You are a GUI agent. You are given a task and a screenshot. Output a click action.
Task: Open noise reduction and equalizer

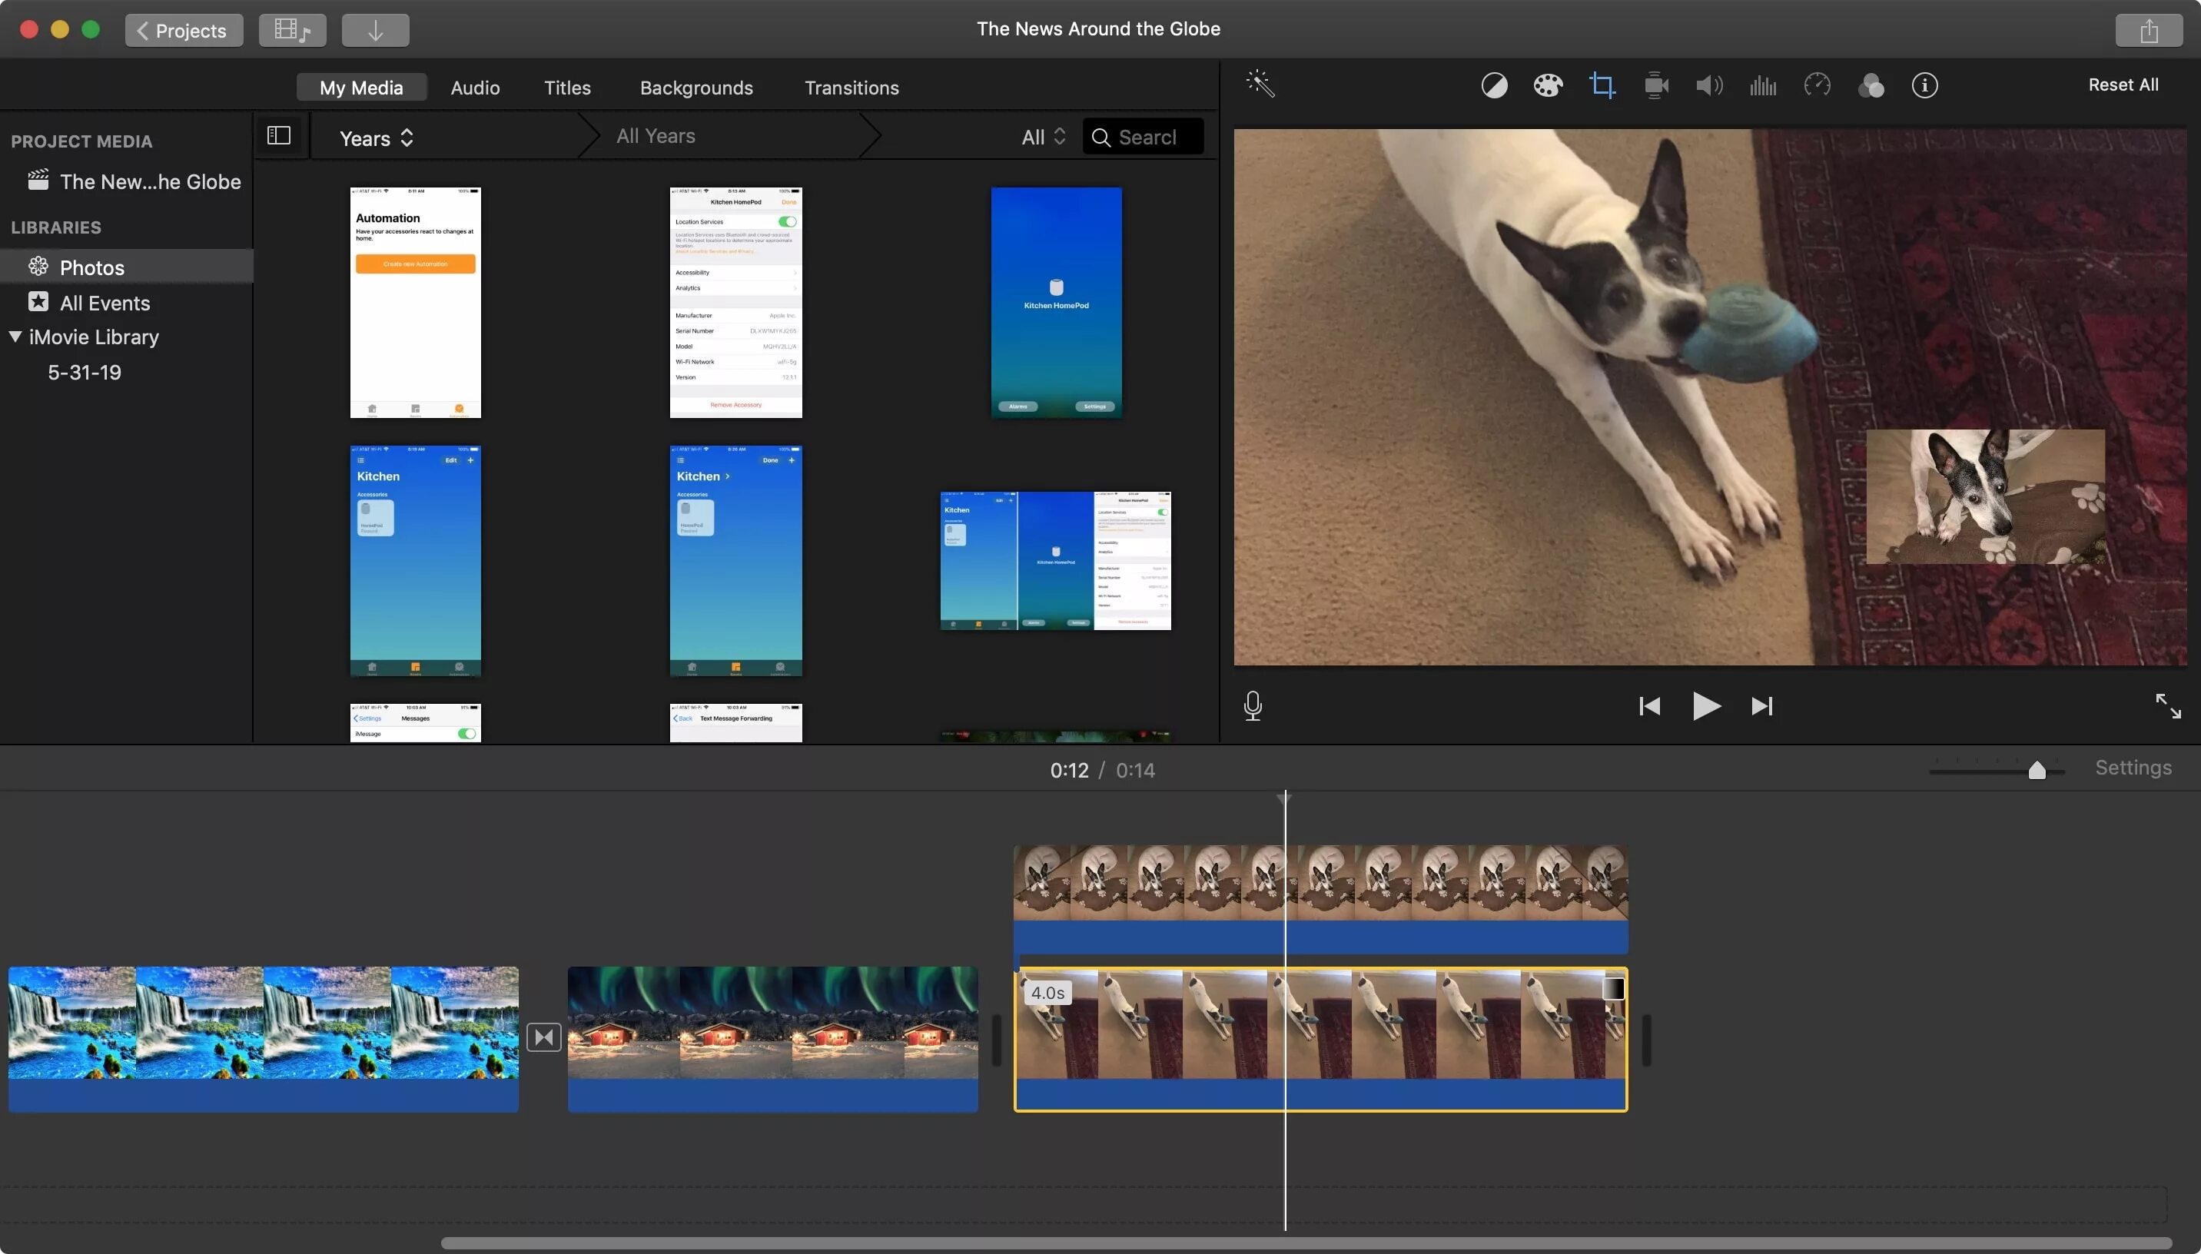pos(1763,85)
